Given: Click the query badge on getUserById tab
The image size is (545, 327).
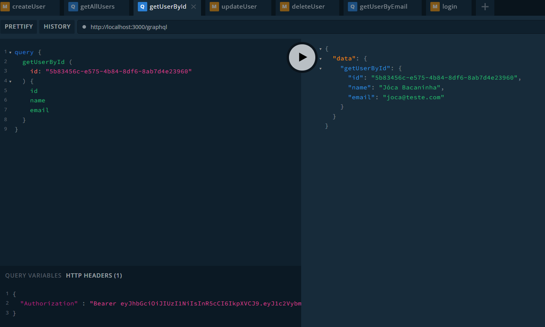Looking at the screenshot, I should coord(142,7).
